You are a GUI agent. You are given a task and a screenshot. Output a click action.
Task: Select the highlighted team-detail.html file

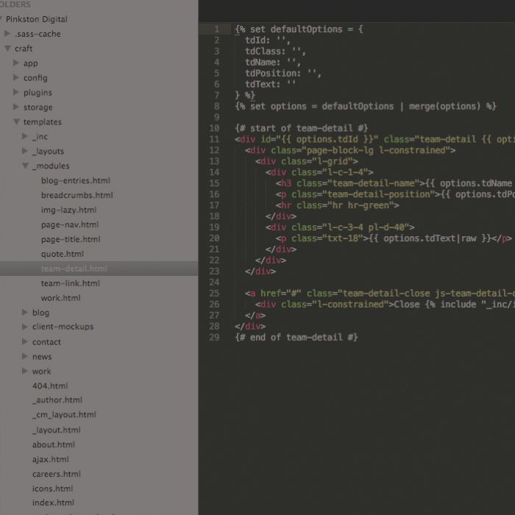pos(74,269)
